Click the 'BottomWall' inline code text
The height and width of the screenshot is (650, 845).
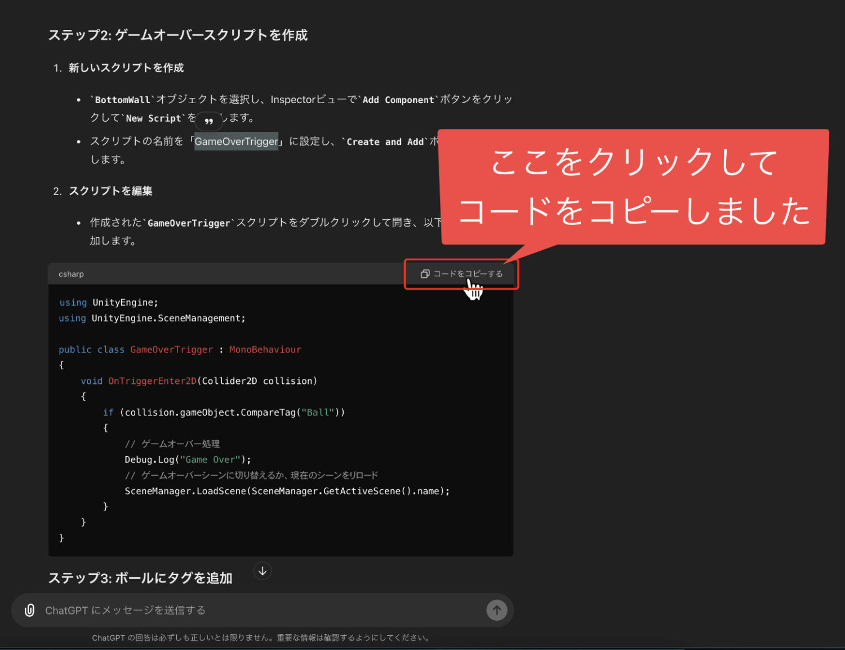(x=122, y=100)
